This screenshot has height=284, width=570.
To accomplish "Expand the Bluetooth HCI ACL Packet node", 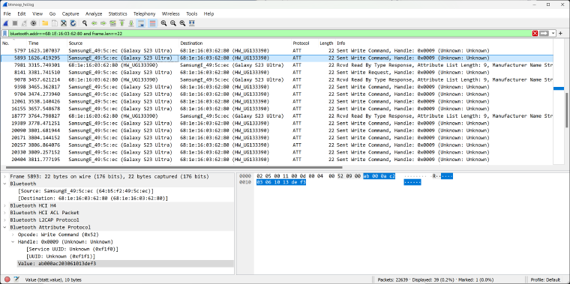I will pyautogui.click(x=4, y=213).
